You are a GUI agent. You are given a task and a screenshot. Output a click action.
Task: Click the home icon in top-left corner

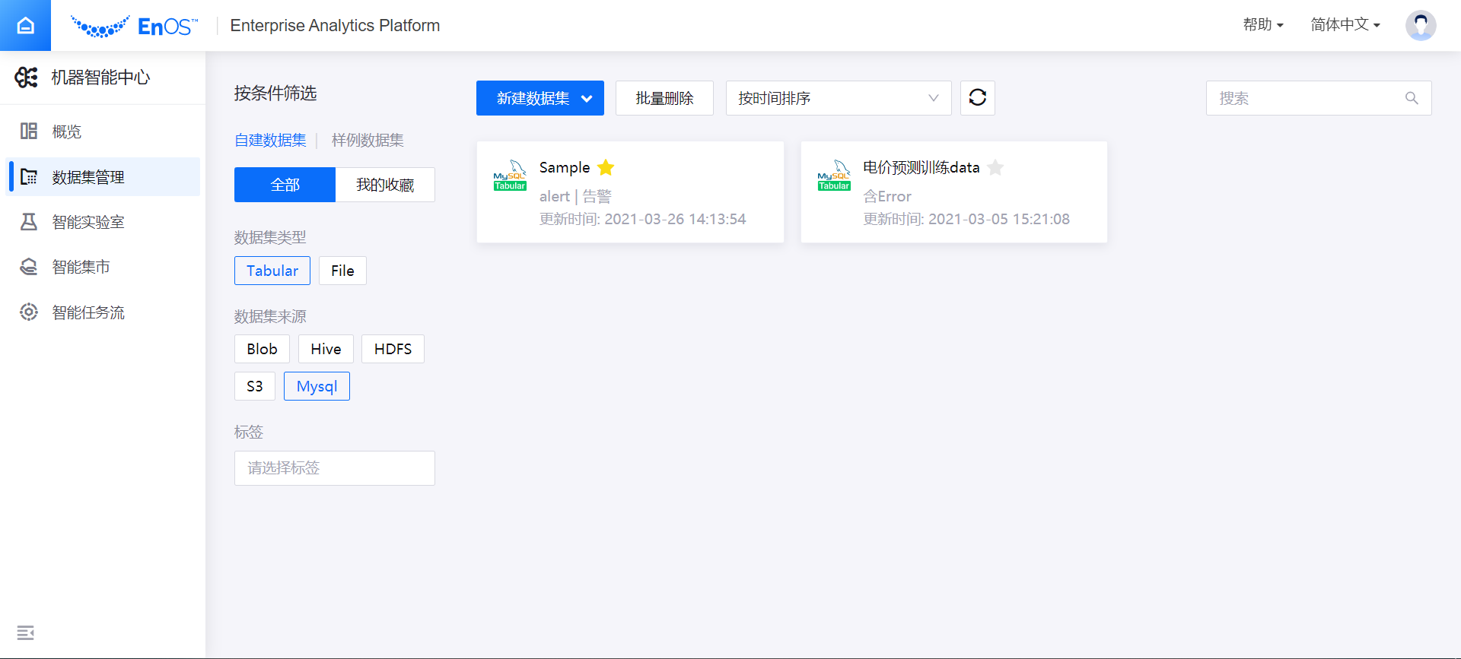click(x=25, y=26)
